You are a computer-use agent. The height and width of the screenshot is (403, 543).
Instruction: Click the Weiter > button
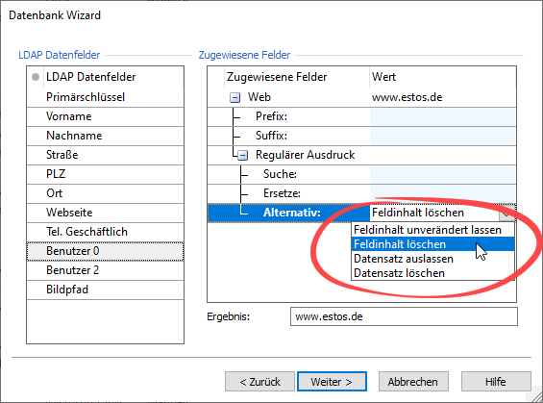pos(332,382)
